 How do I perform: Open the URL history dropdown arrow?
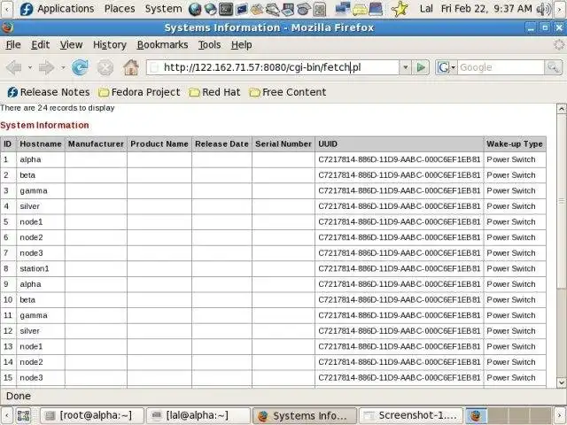point(406,67)
